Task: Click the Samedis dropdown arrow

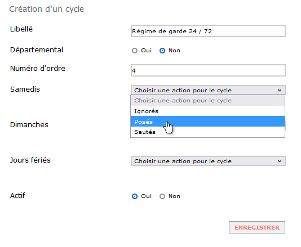Action: click(280, 90)
